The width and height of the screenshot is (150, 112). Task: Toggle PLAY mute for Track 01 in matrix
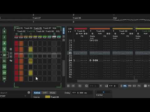(17, 38)
